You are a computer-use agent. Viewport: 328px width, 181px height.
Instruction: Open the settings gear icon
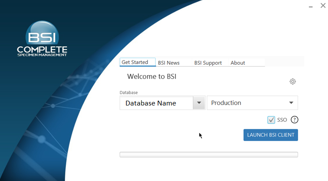[293, 82]
